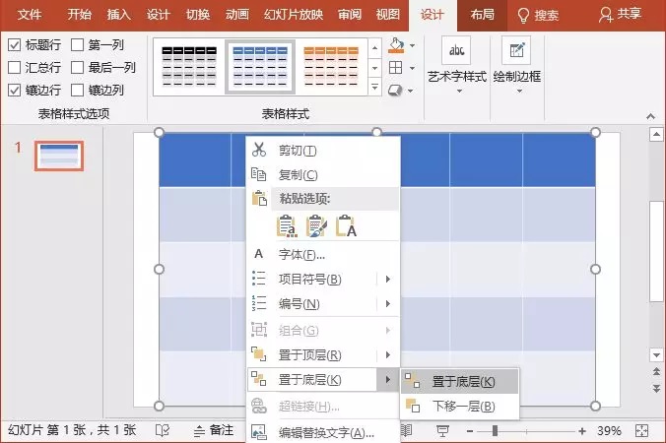Collapse the ribbon with the chevron
The height and width of the screenshot is (443, 666).
(x=650, y=116)
